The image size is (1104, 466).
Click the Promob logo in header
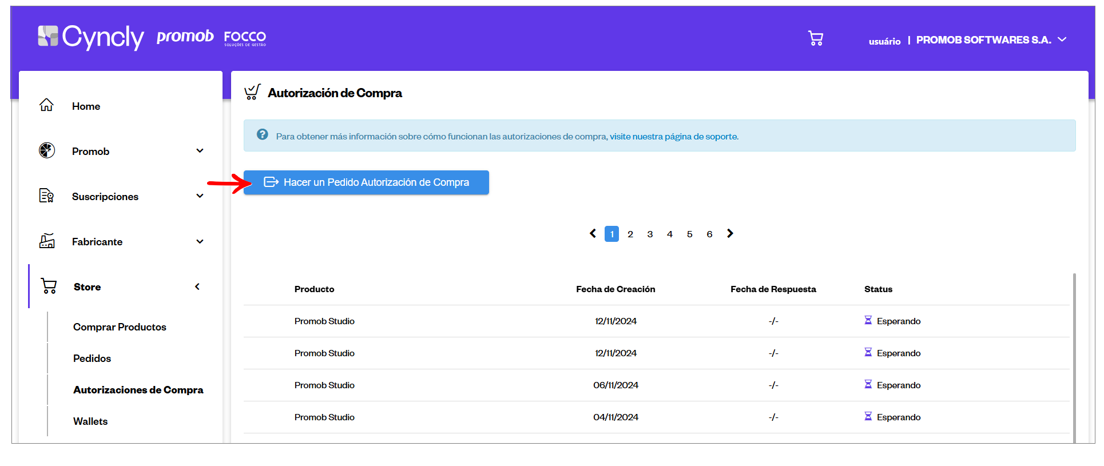click(x=185, y=37)
